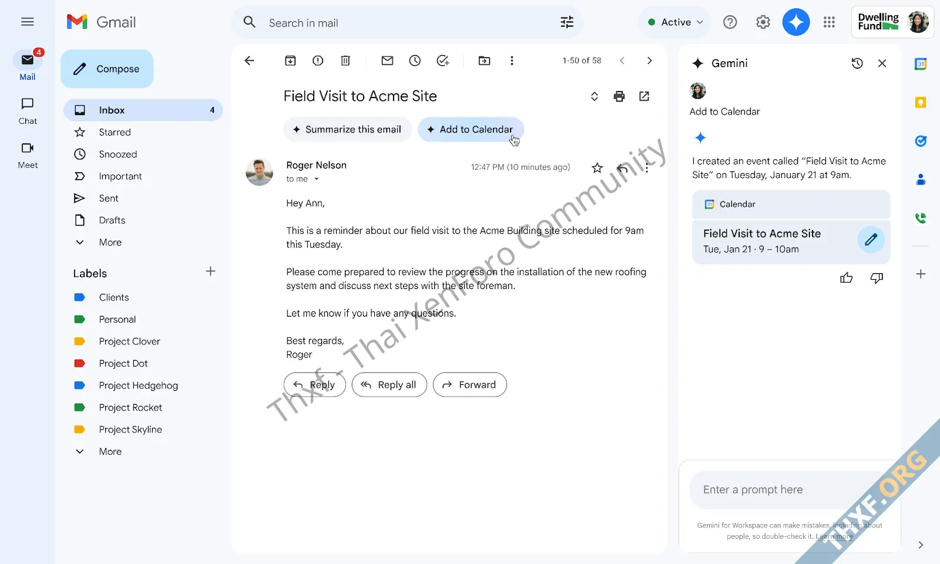The width and height of the screenshot is (940, 564).
Task: Toggle the Gemini sparkle button in header
Action: click(x=796, y=22)
